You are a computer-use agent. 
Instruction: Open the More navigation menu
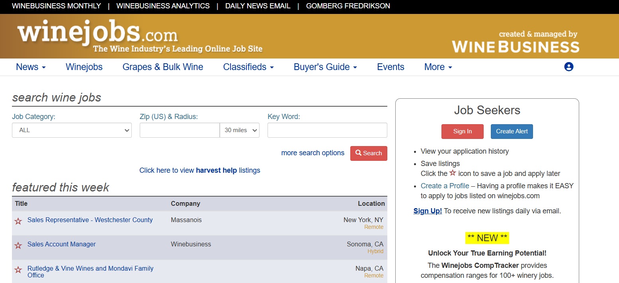[438, 67]
